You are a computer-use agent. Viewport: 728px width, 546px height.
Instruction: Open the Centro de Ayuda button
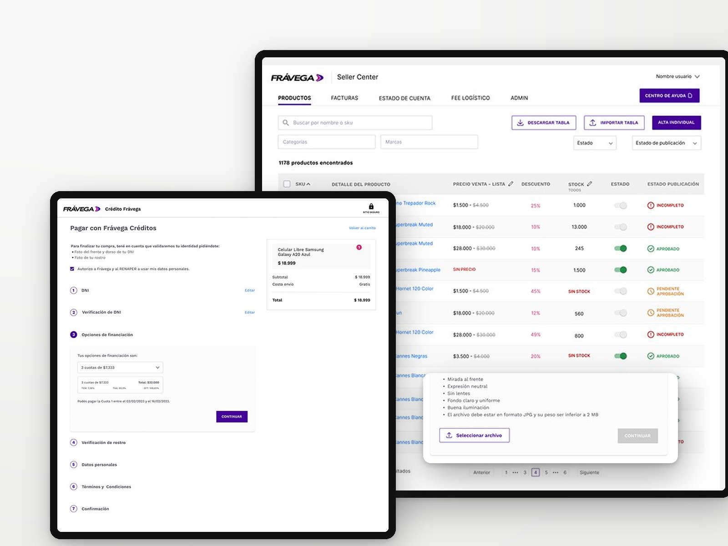tap(669, 96)
